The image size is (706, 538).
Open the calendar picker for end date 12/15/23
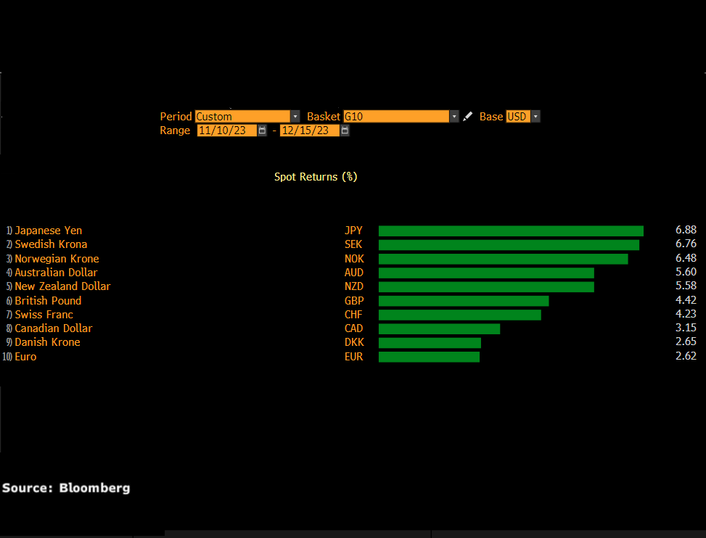pyautogui.click(x=345, y=131)
